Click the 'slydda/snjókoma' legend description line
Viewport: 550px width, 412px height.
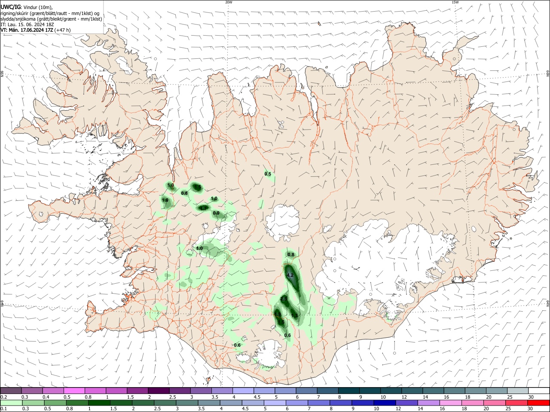pyautogui.click(x=51, y=19)
